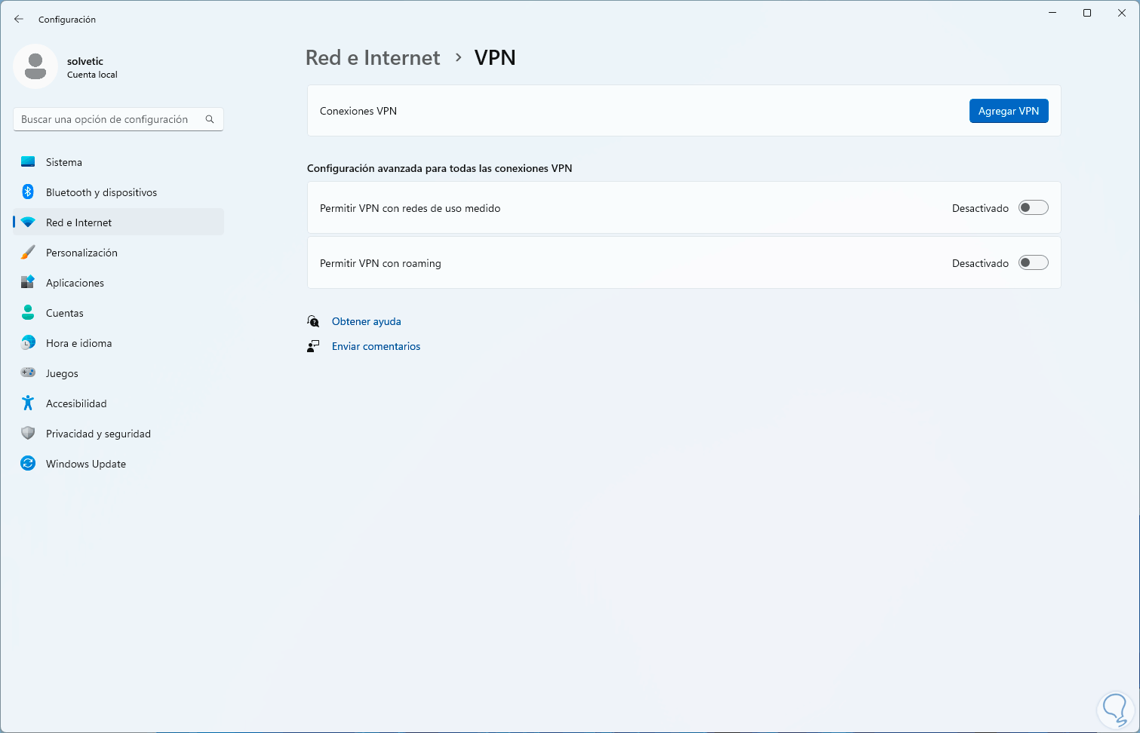Open Hora e idioma clock icon
This screenshot has height=733, width=1140.
tap(28, 343)
